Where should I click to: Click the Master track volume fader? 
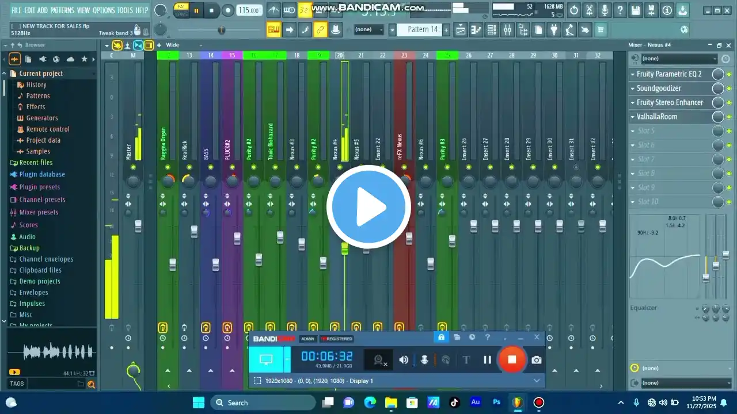coord(138,225)
